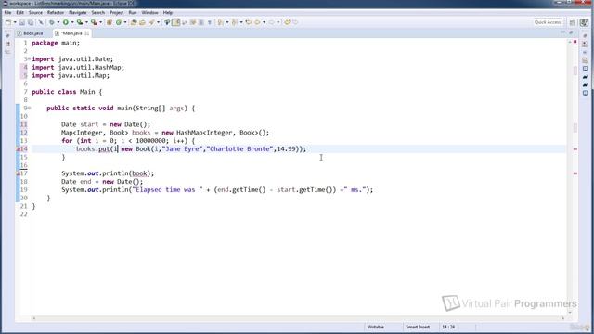Open the Next Annotation dropdown arrow
Image resolution: width=594 pixels, height=334 pixels.
tap(226, 22)
